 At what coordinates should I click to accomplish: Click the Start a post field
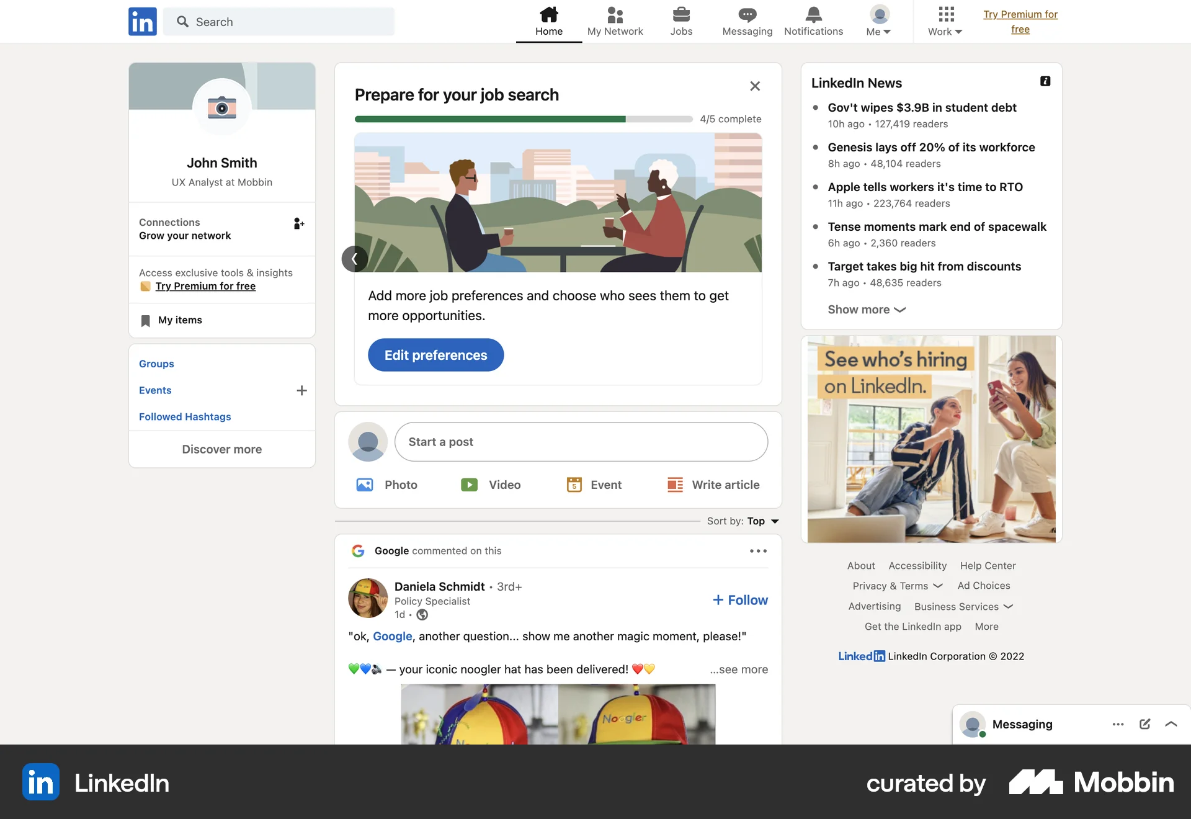click(x=581, y=442)
